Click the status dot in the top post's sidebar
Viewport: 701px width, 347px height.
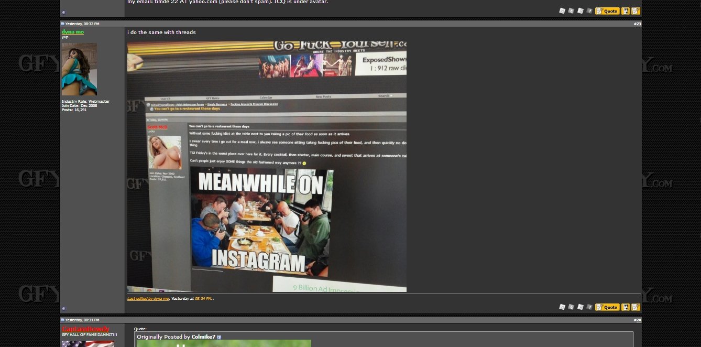click(64, 12)
